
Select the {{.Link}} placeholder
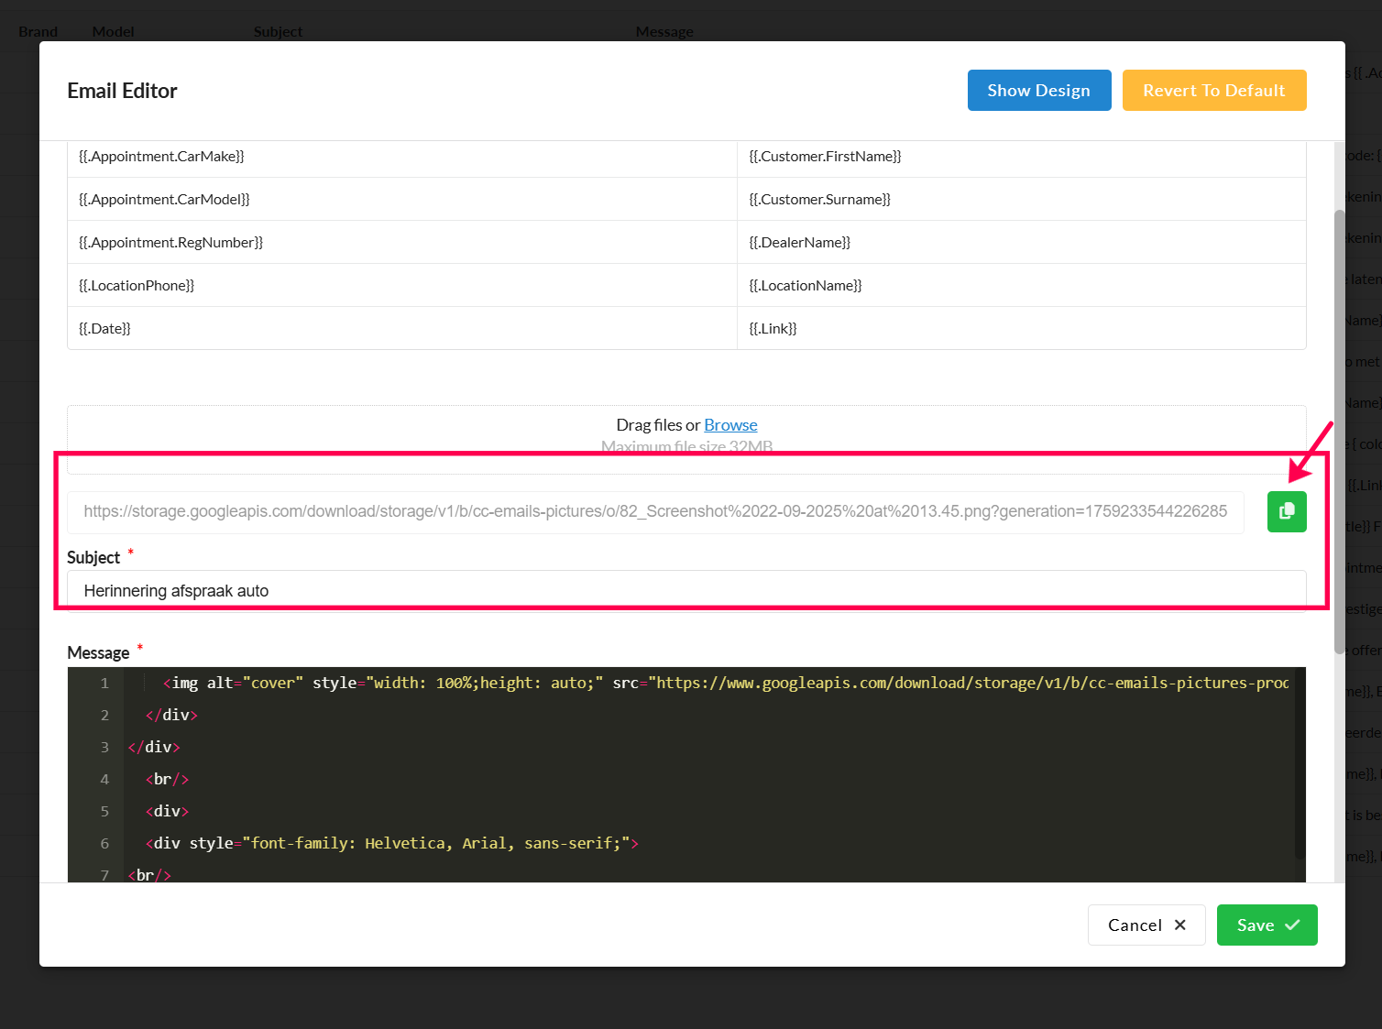click(x=773, y=329)
